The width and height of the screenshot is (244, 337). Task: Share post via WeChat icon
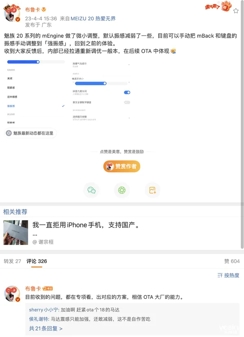coord(91,190)
